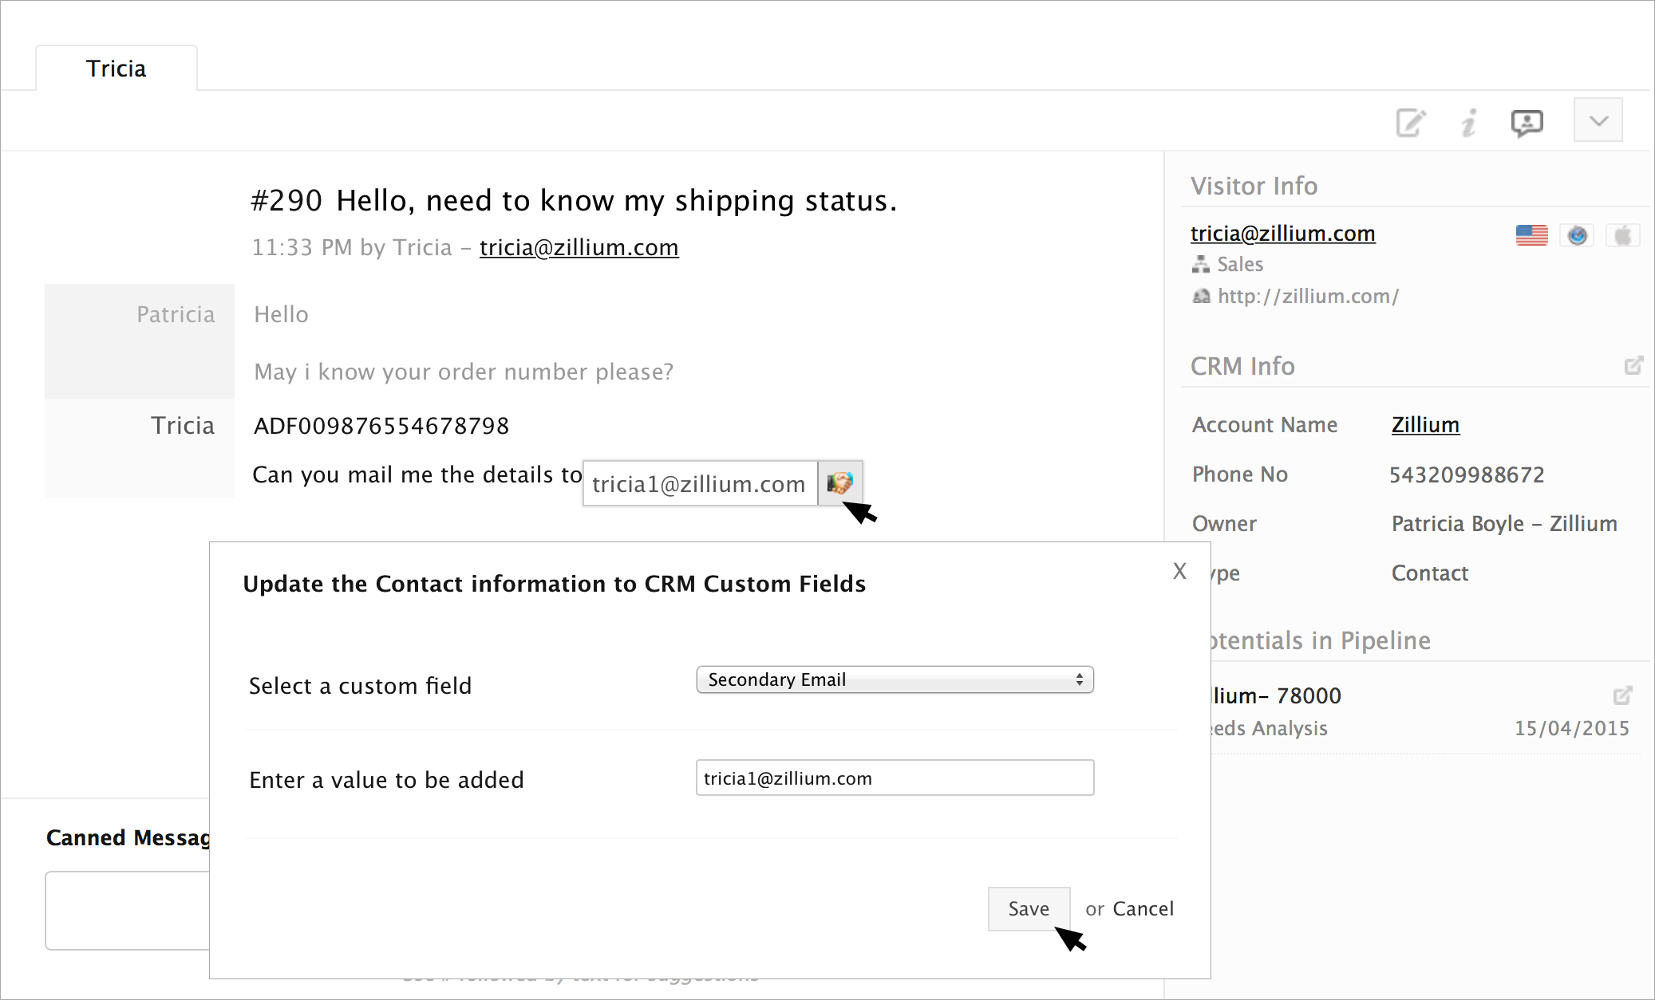1655x1000 pixels.
Task: Expand the top-right chevron dropdown
Action: coord(1598,120)
